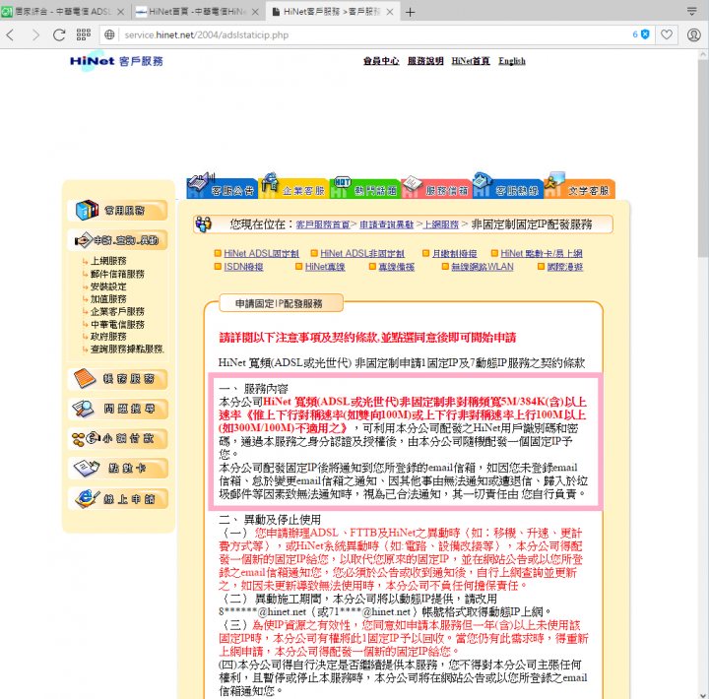
Task: Switch to the HiNet首頁 tab
Action: [198, 12]
